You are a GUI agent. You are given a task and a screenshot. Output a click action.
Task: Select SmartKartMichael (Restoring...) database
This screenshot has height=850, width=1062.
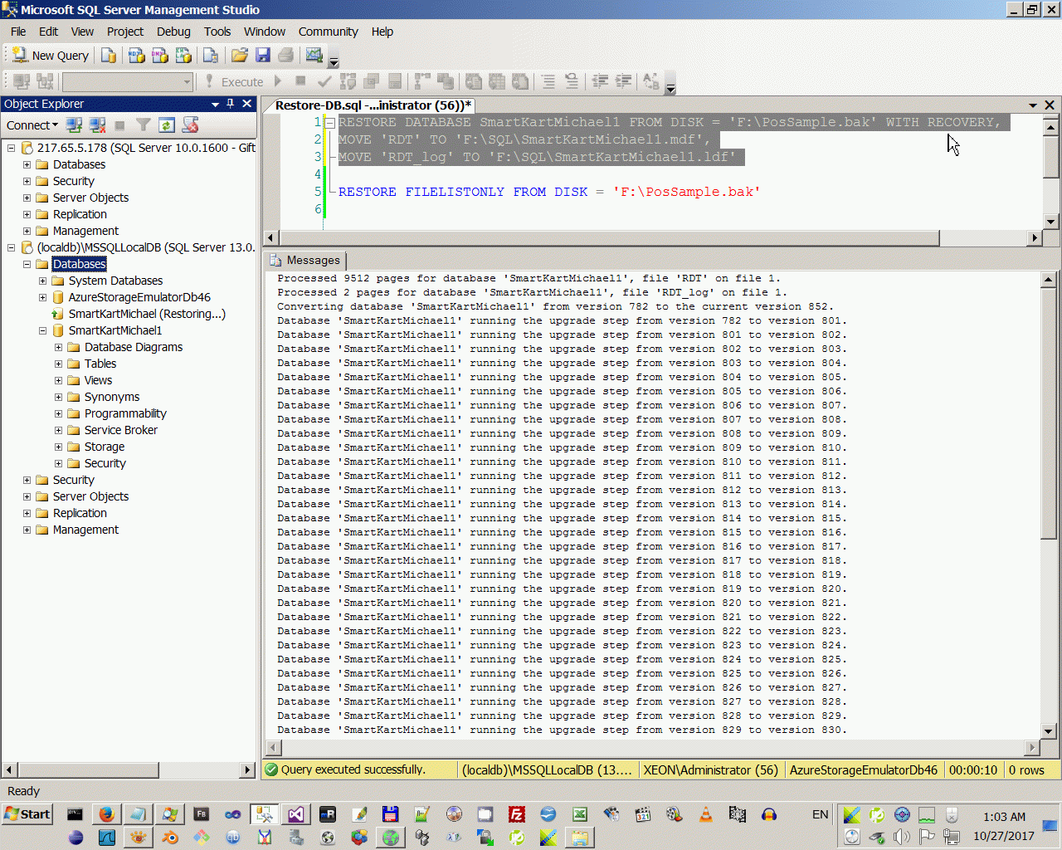coord(147,314)
